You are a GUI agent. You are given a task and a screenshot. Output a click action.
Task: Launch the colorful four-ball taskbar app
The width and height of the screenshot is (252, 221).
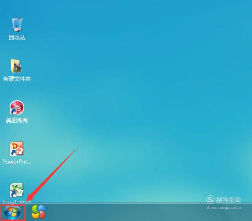[38, 212]
